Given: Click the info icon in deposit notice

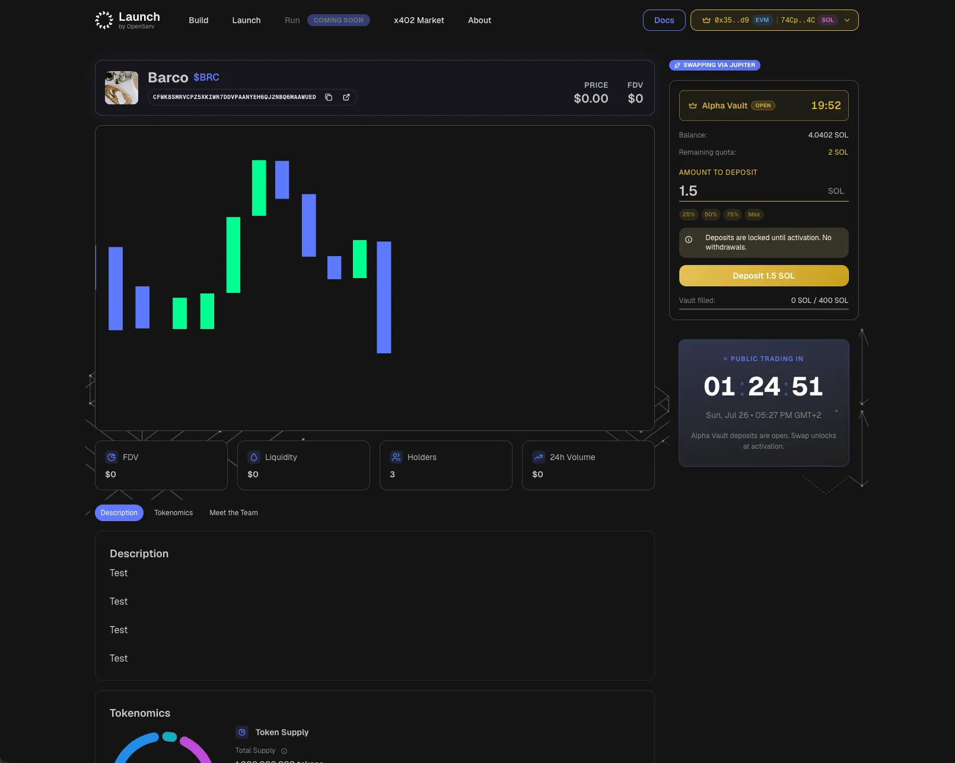Looking at the screenshot, I should pyautogui.click(x=689, y=240).
